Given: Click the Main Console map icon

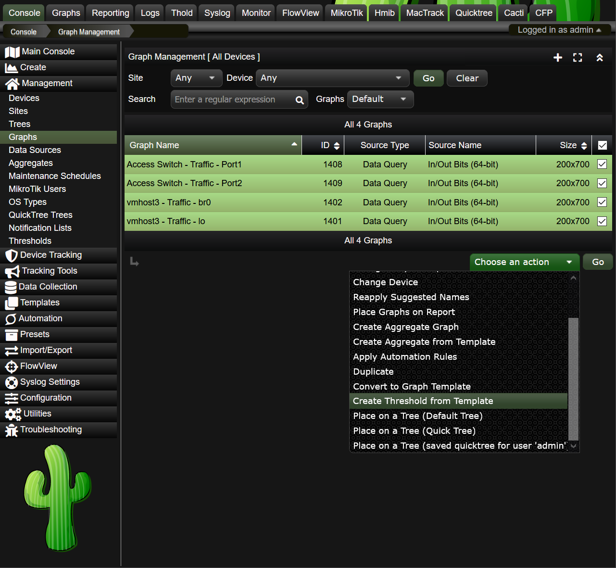Looking at the screenshot, I should [x=12, y=52].
